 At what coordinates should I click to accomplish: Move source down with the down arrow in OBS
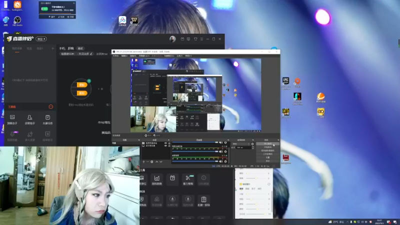point(160,161)
